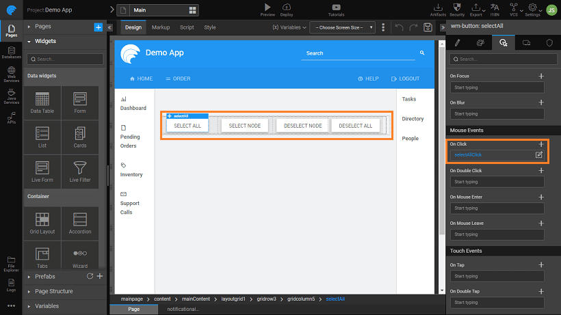This screenshot has width=561, height=315.
Task: Click the DESELECT ALL button on canvas
Action: 356,126
